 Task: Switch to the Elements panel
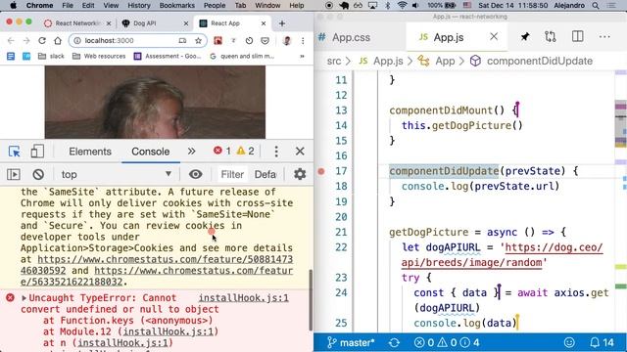[x=90, y=152]
